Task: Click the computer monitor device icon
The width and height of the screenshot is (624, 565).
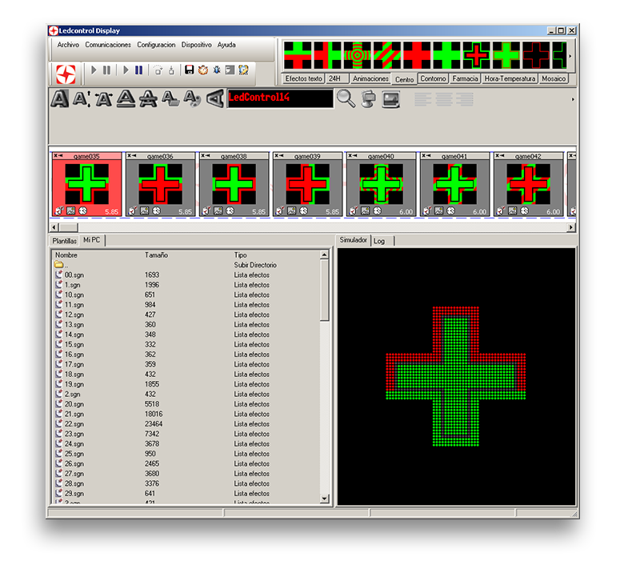Action: click(369, 99)
